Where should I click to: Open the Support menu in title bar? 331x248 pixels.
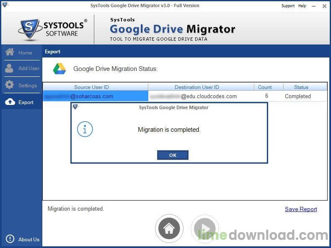point(288,6)
